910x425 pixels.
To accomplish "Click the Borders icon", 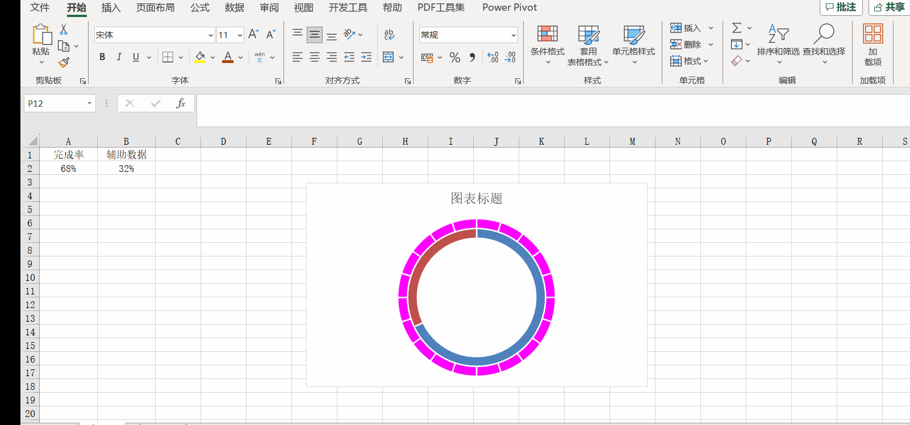I will coord(168,57).
